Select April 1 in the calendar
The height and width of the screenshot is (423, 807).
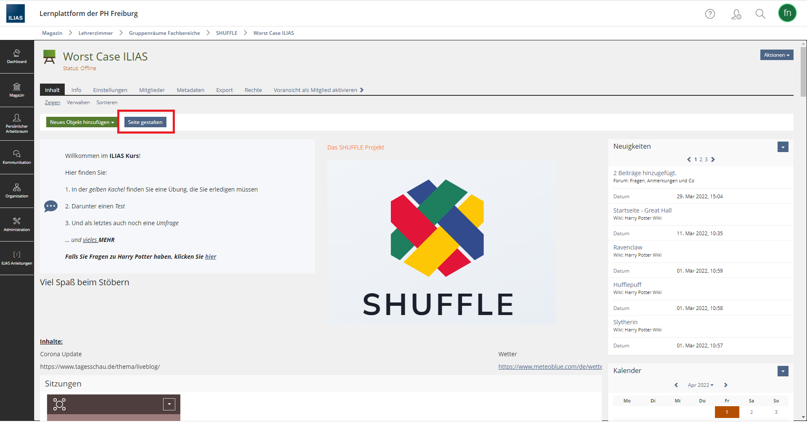click(727, 412)
